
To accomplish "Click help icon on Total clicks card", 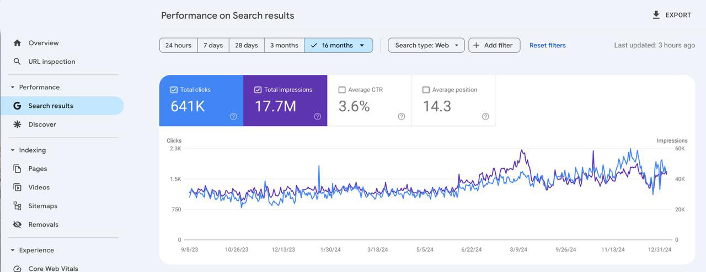I will pos(233,116).
